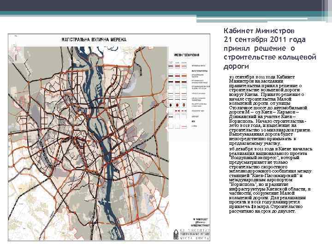Image resolution: width=332 pixels, height=249 pixels.
Task: Click the heading line "принял решение о"
Action: [259, 48]
